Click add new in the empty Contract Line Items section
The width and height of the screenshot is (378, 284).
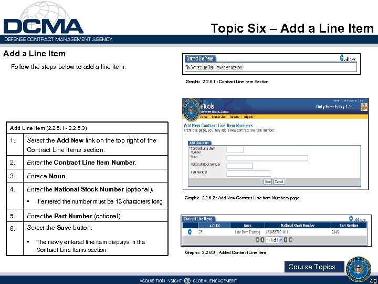tap(350, 59)
